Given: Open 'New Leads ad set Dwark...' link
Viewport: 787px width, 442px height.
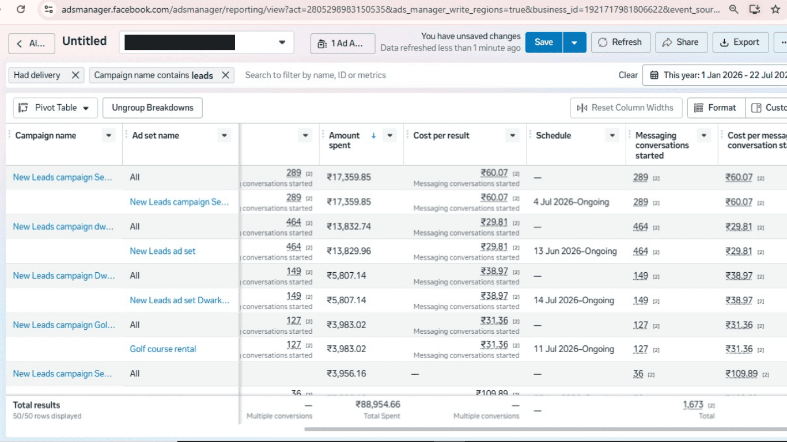Looking at the screenshot, I should click(179, 300).
